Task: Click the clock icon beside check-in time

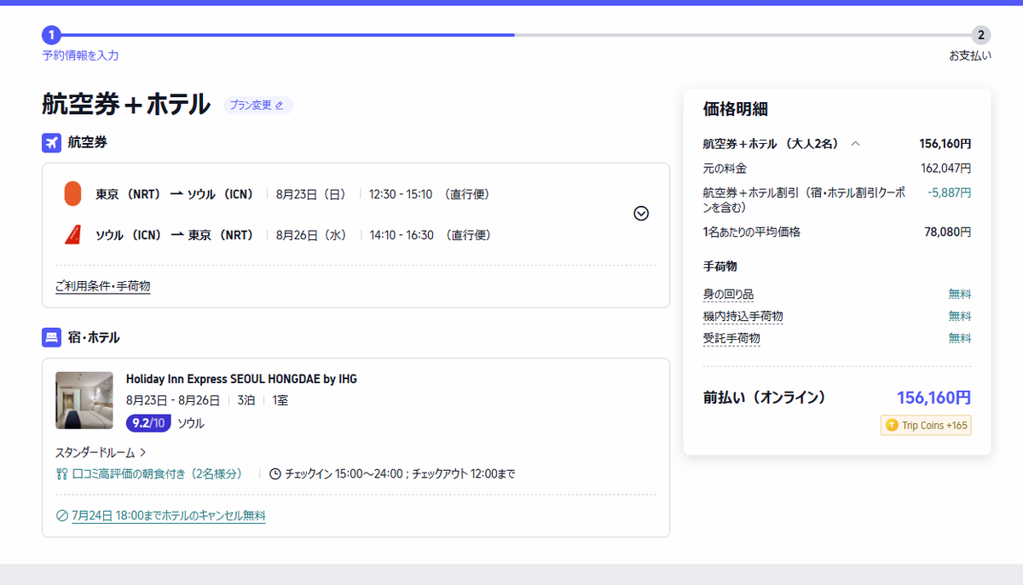Action: coord(275,473)
